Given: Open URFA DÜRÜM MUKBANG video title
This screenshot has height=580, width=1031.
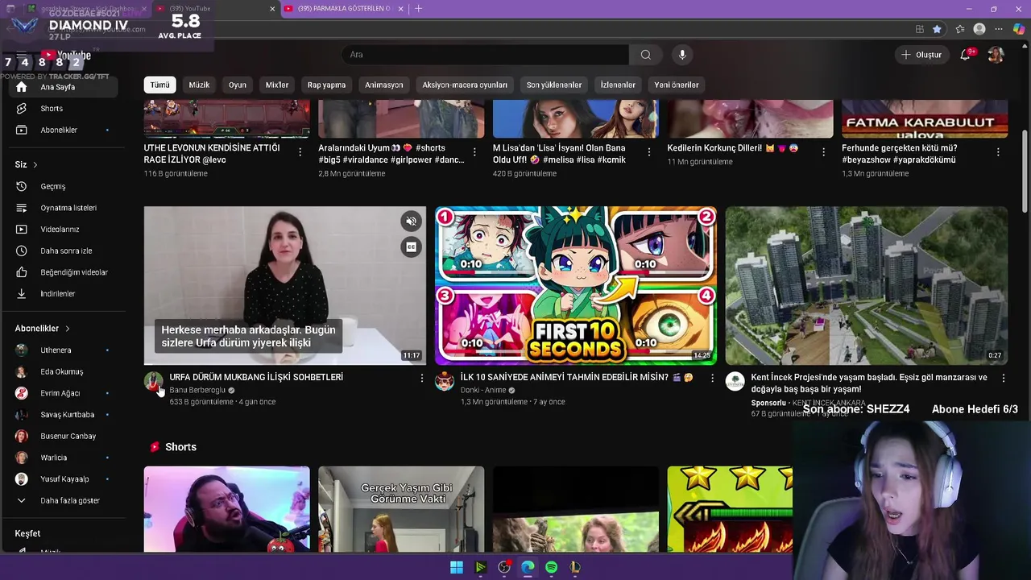Looking at the screenshot, I should coord(256,377).
